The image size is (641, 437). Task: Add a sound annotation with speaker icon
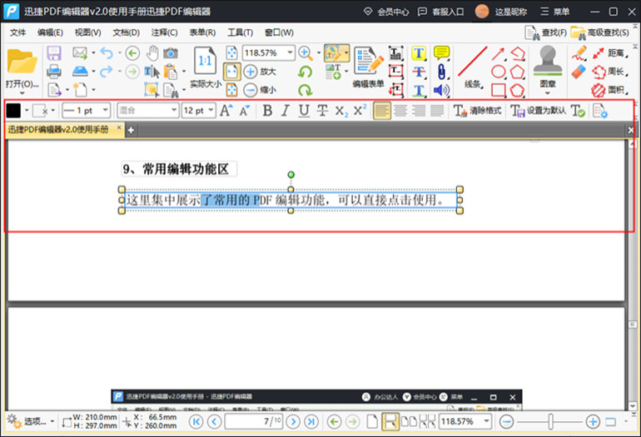(441, 90)
